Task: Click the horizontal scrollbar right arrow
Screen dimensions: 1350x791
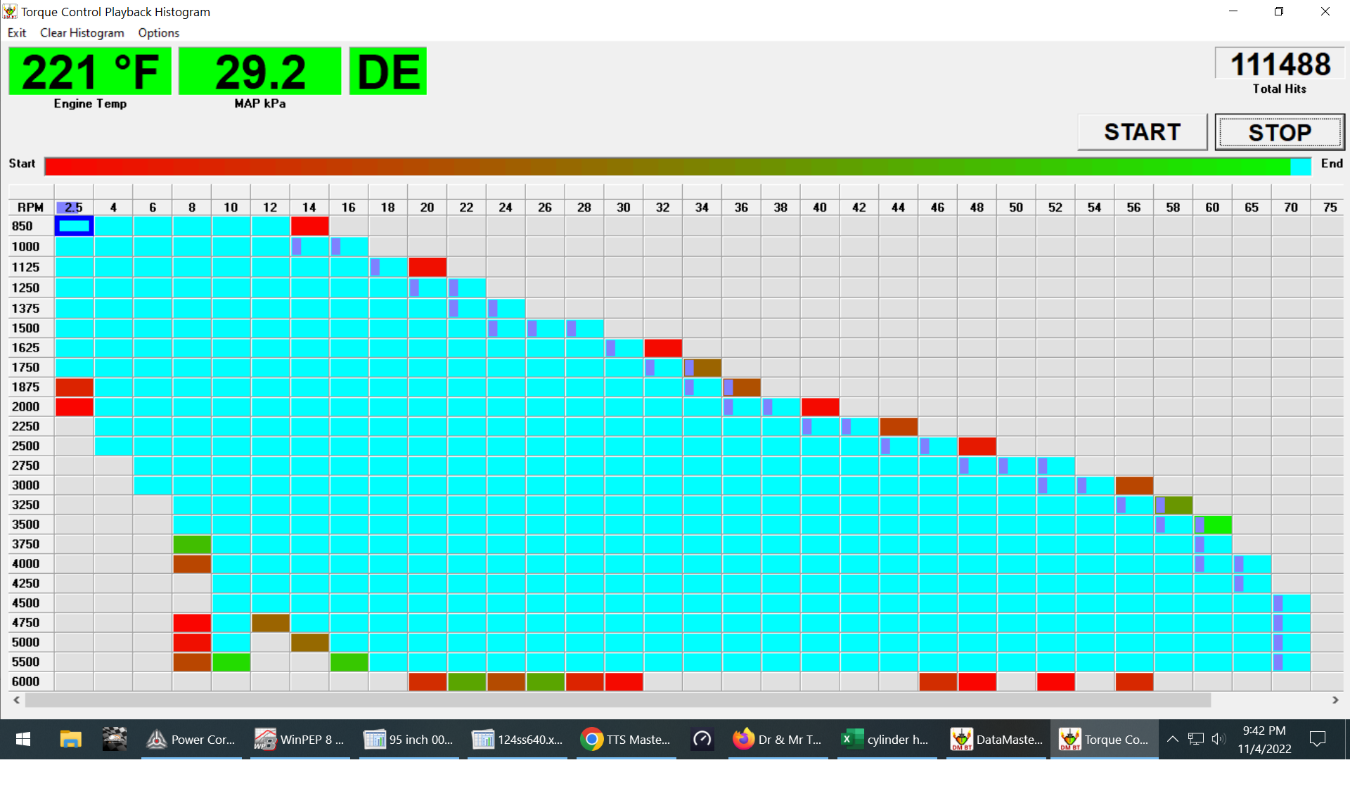Action: pyautogui.click(x=1335, y=700)
